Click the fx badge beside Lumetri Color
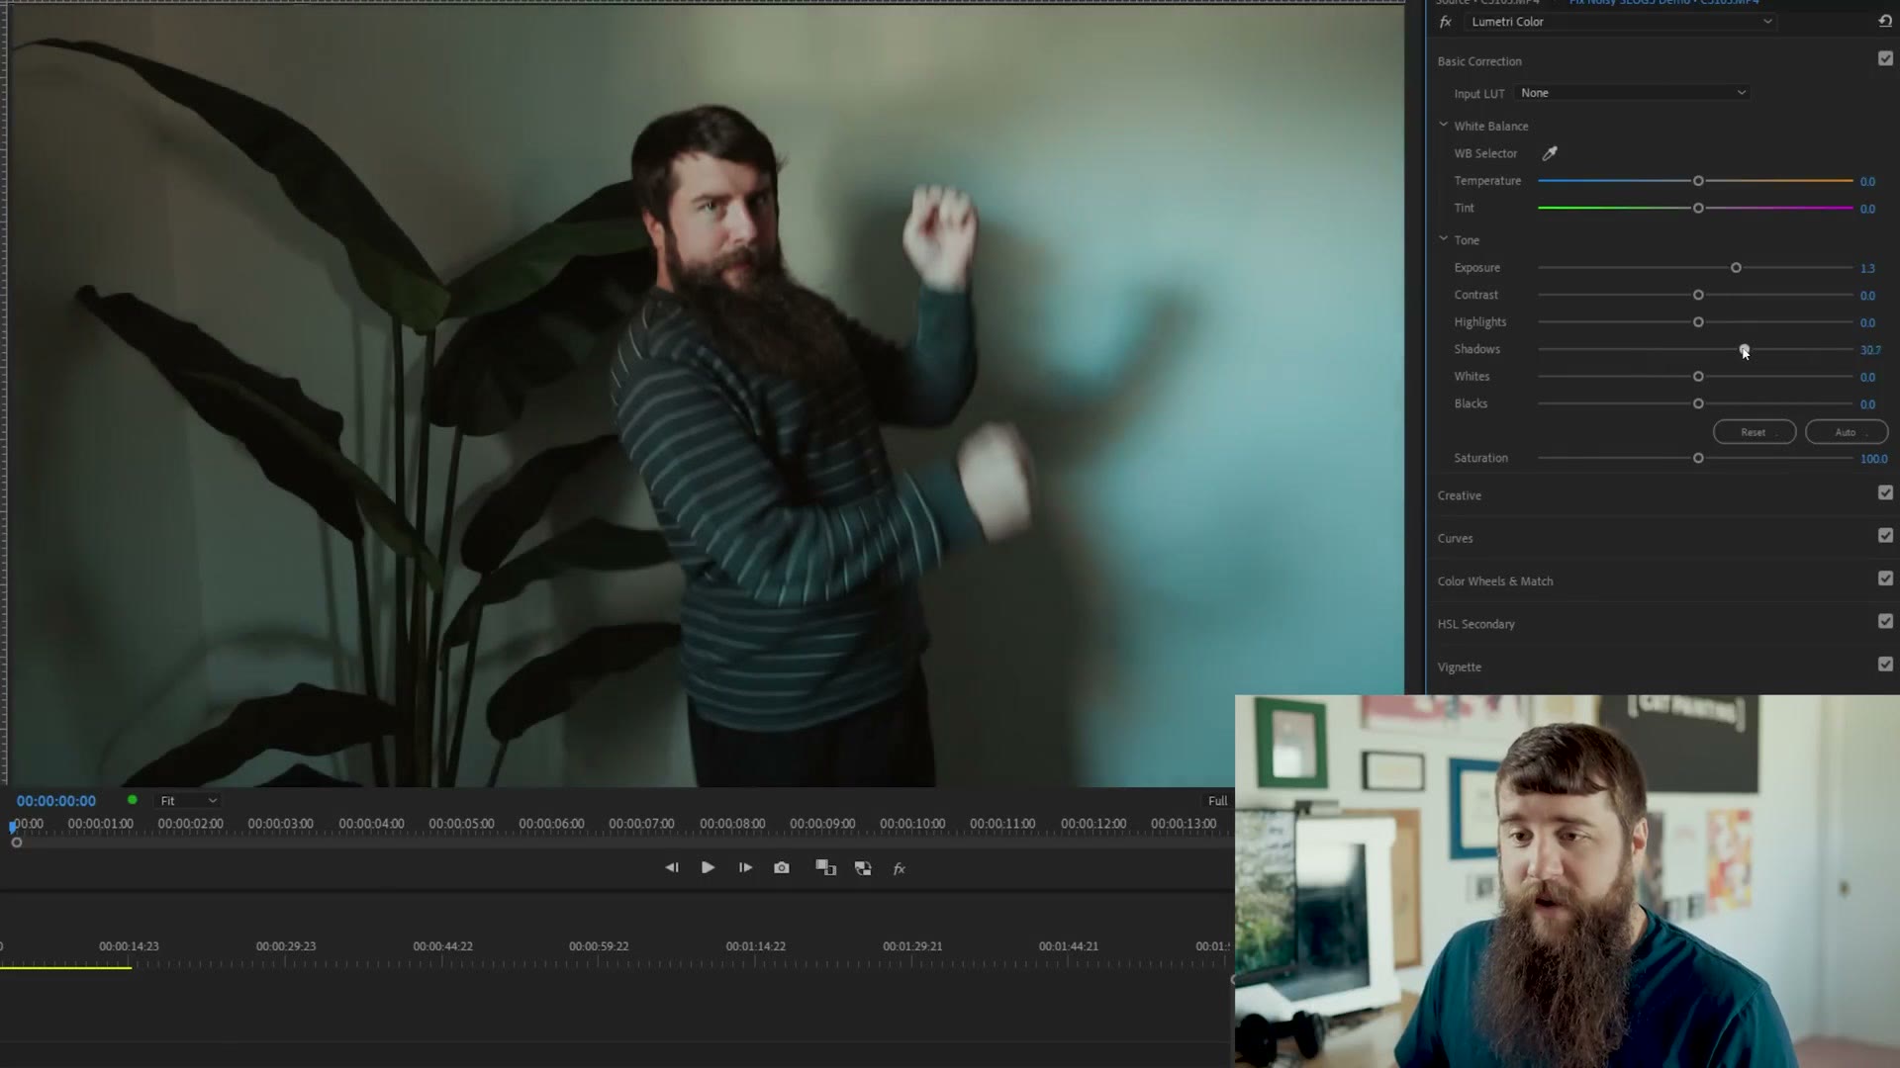The width and height of the screenshot is (1900, 1068). [x=1446, y=22]
